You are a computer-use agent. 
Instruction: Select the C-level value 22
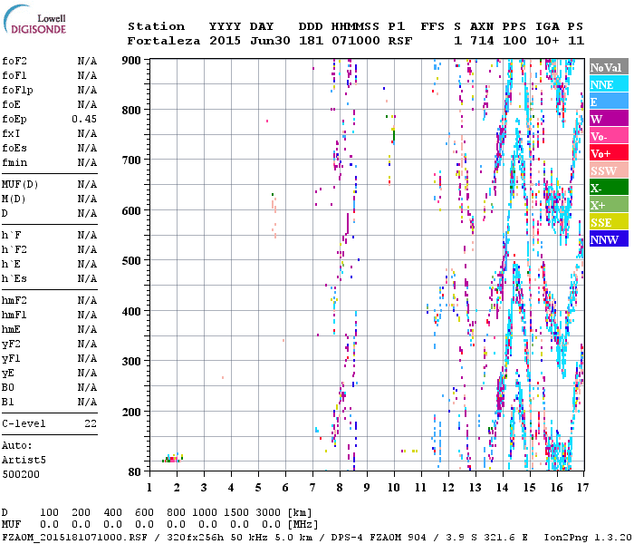click(x=91, y=423)
